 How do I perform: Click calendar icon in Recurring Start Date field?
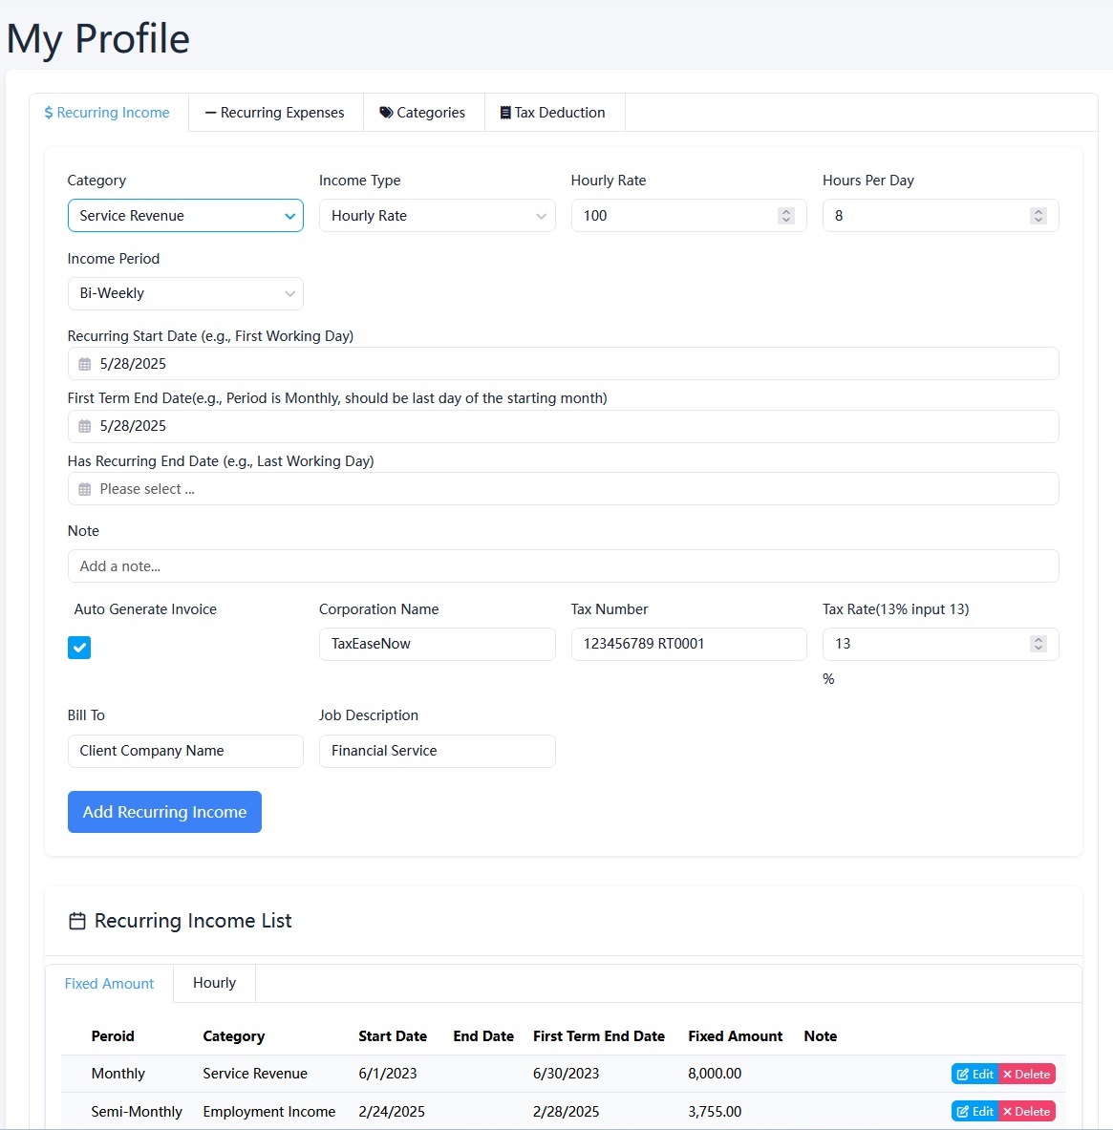[x=85, y=363]
